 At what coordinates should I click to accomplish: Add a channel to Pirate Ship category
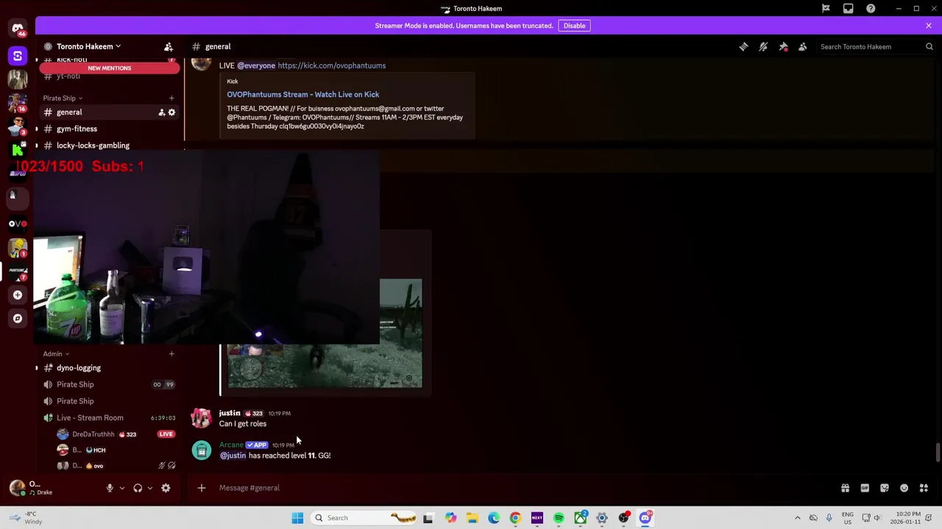coord(171,98)
